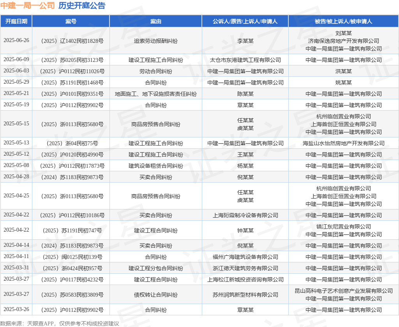Viewport: 399px width, 327px height.
Task: Click plaintiff 李某某
Action: (245, 41)
